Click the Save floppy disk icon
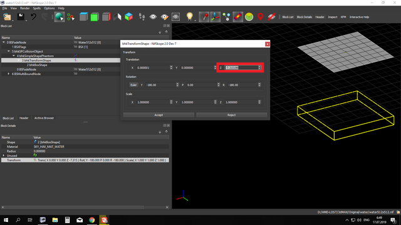Screen dimensions: 401x225 [21, 17]
